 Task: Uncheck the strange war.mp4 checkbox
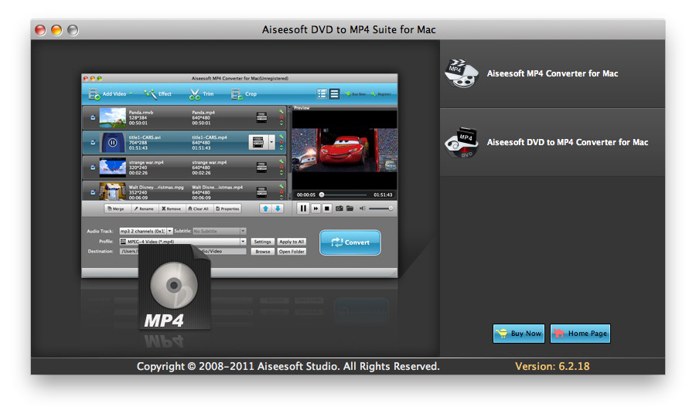(x=94, y=167)
